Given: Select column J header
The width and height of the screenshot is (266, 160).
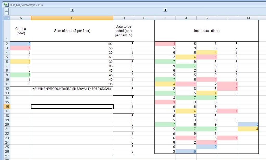Looking at the screenshot, I should [186, 18].
